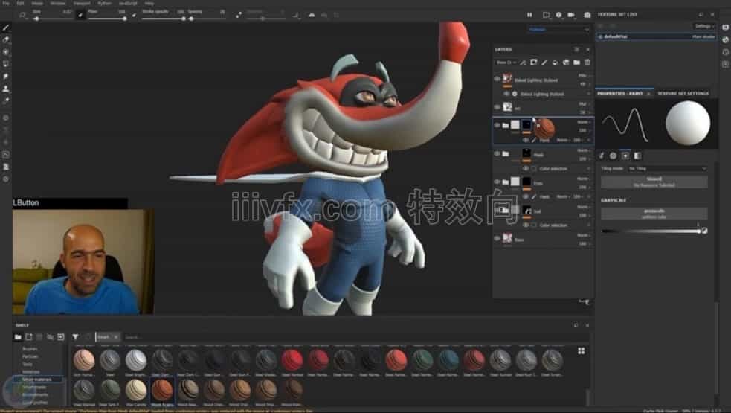Open blend mode dropdown of selected folder layer
731x413 pixels.
point(584,122)
